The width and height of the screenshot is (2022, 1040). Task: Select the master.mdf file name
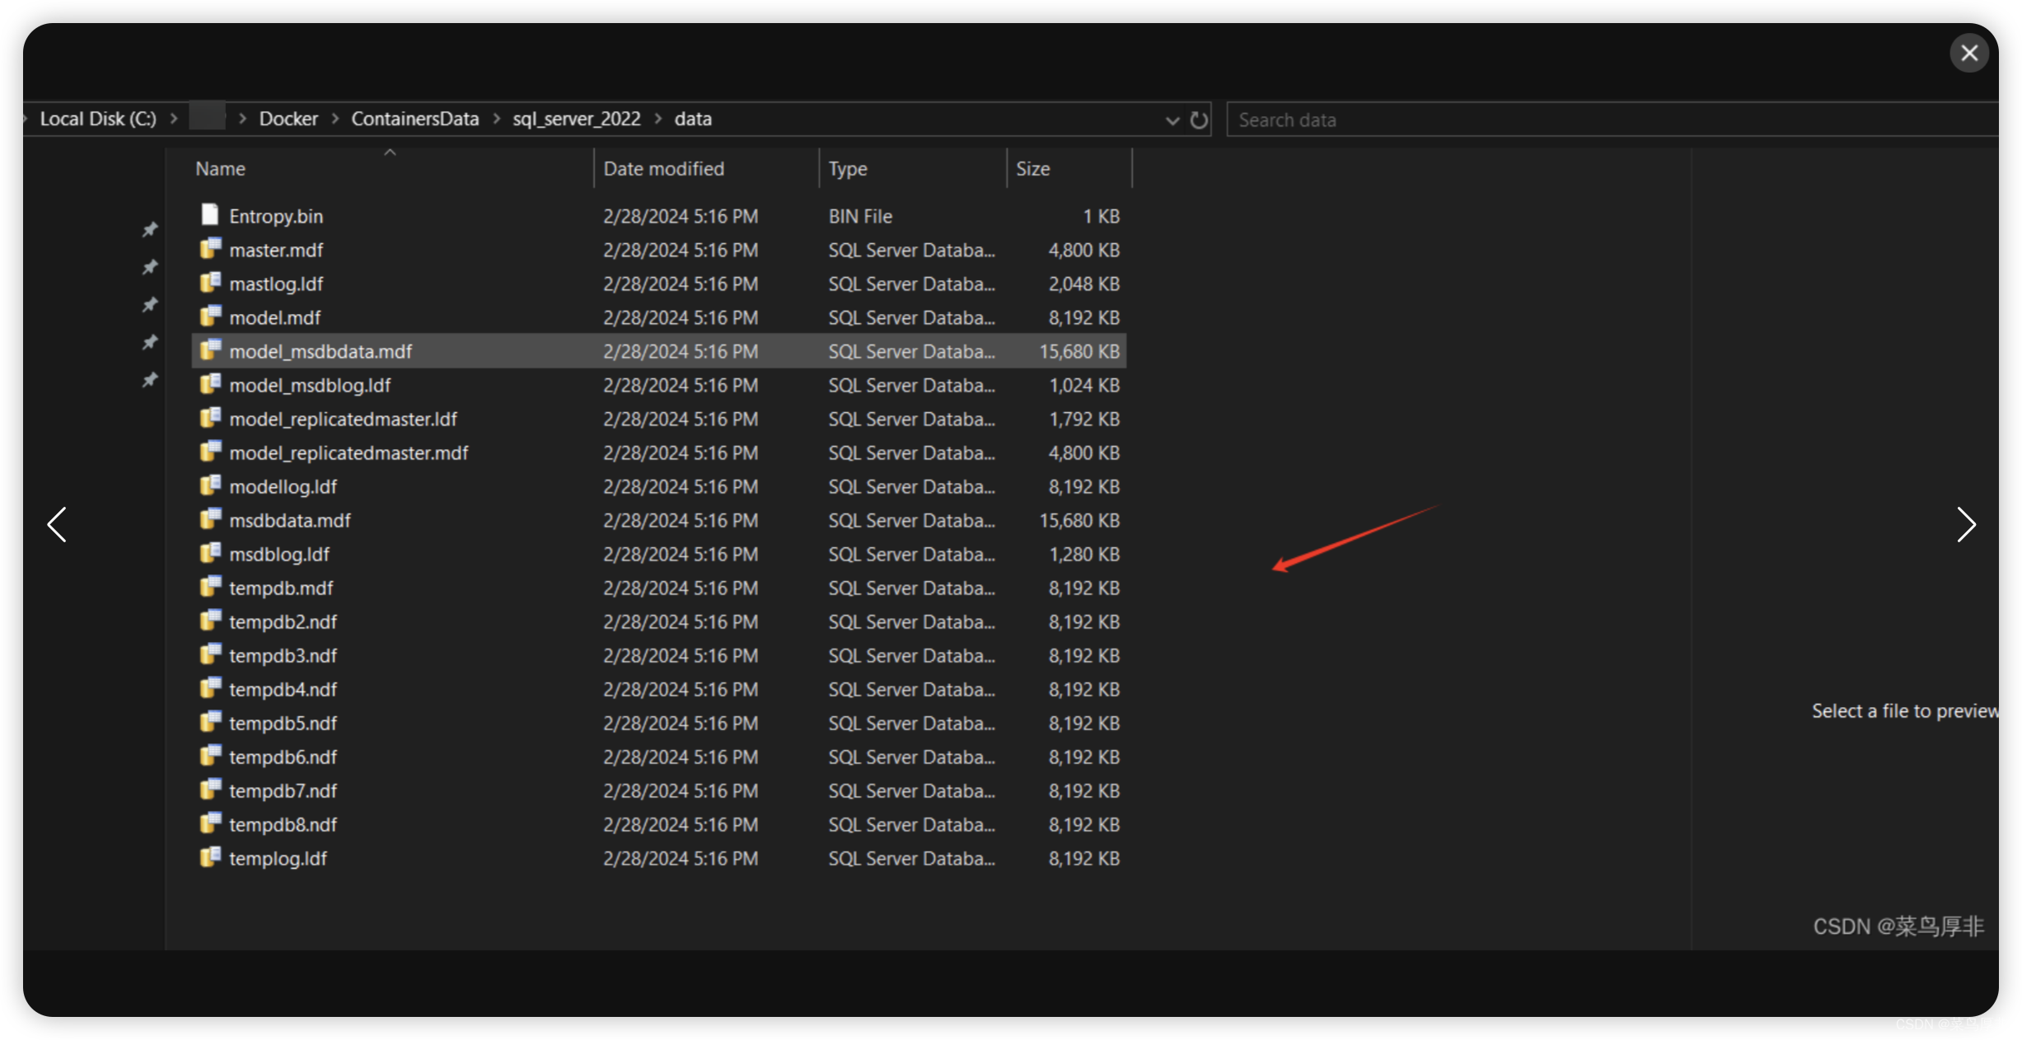pyautogui.click(x=276, y=250)
